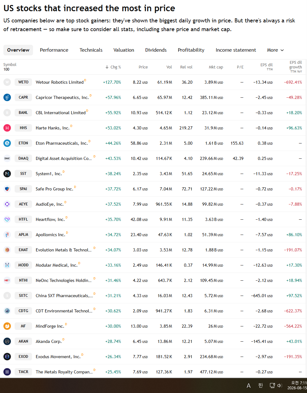Viewport: 307px width, 393px height.
Task: Sort by the Vol column header
Action: tap(169, 67)
